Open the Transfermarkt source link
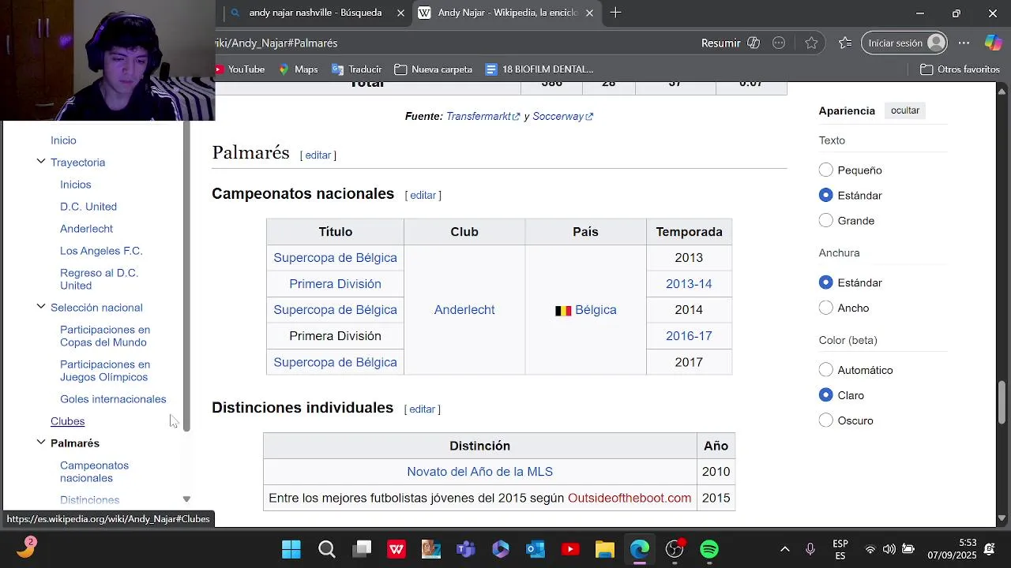This screenshot has height=568, width=1011. [x=483, y=116]
